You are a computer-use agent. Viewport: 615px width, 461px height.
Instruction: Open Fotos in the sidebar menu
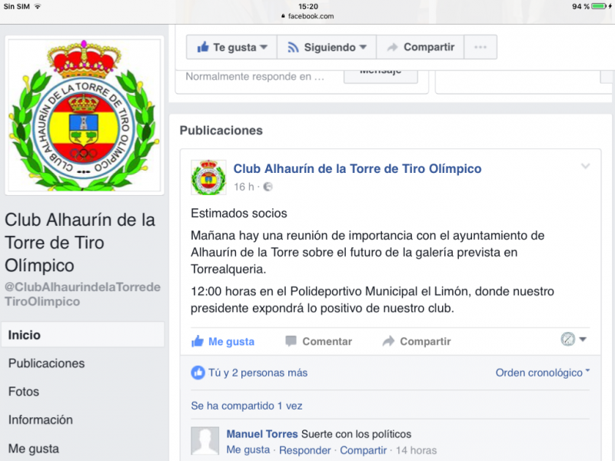[x=24, y=392]
